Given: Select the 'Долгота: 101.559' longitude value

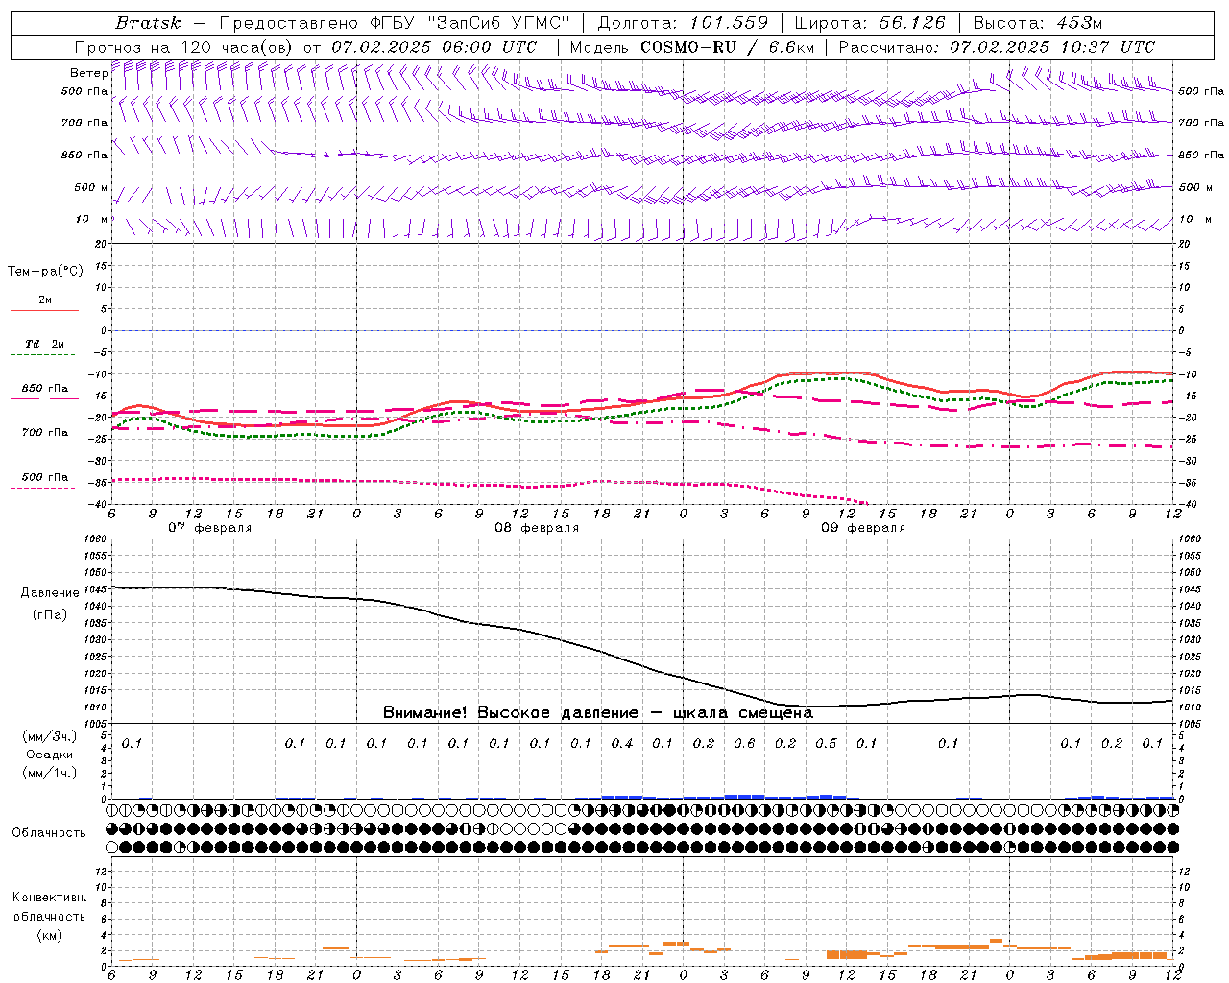Looking at the screenshot, I should click(x=683, y=23).
